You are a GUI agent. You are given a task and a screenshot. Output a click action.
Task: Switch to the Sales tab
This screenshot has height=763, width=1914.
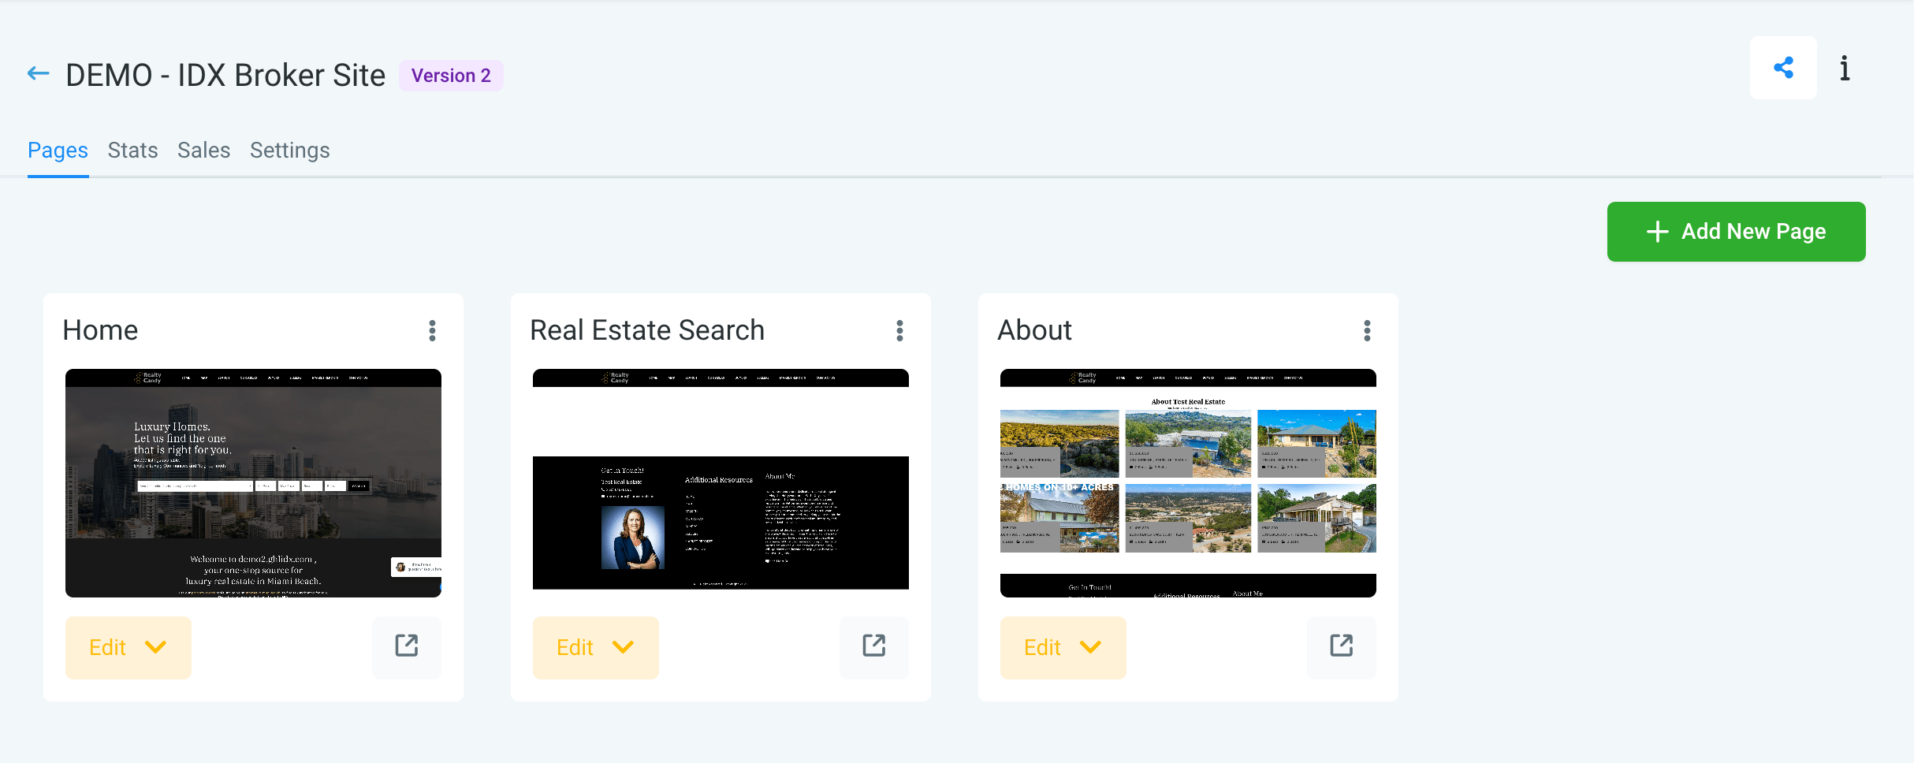(x=203, y=150)
